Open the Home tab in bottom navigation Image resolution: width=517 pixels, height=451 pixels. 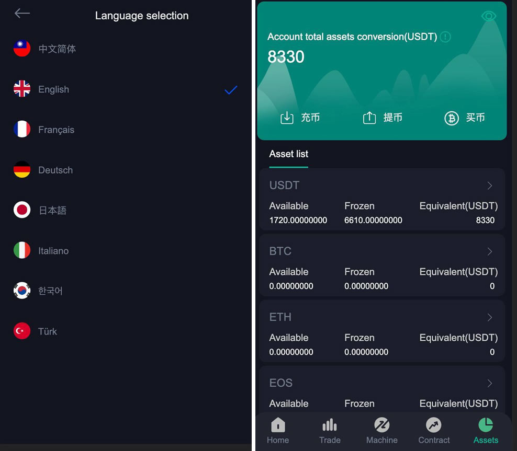(278, 431)
